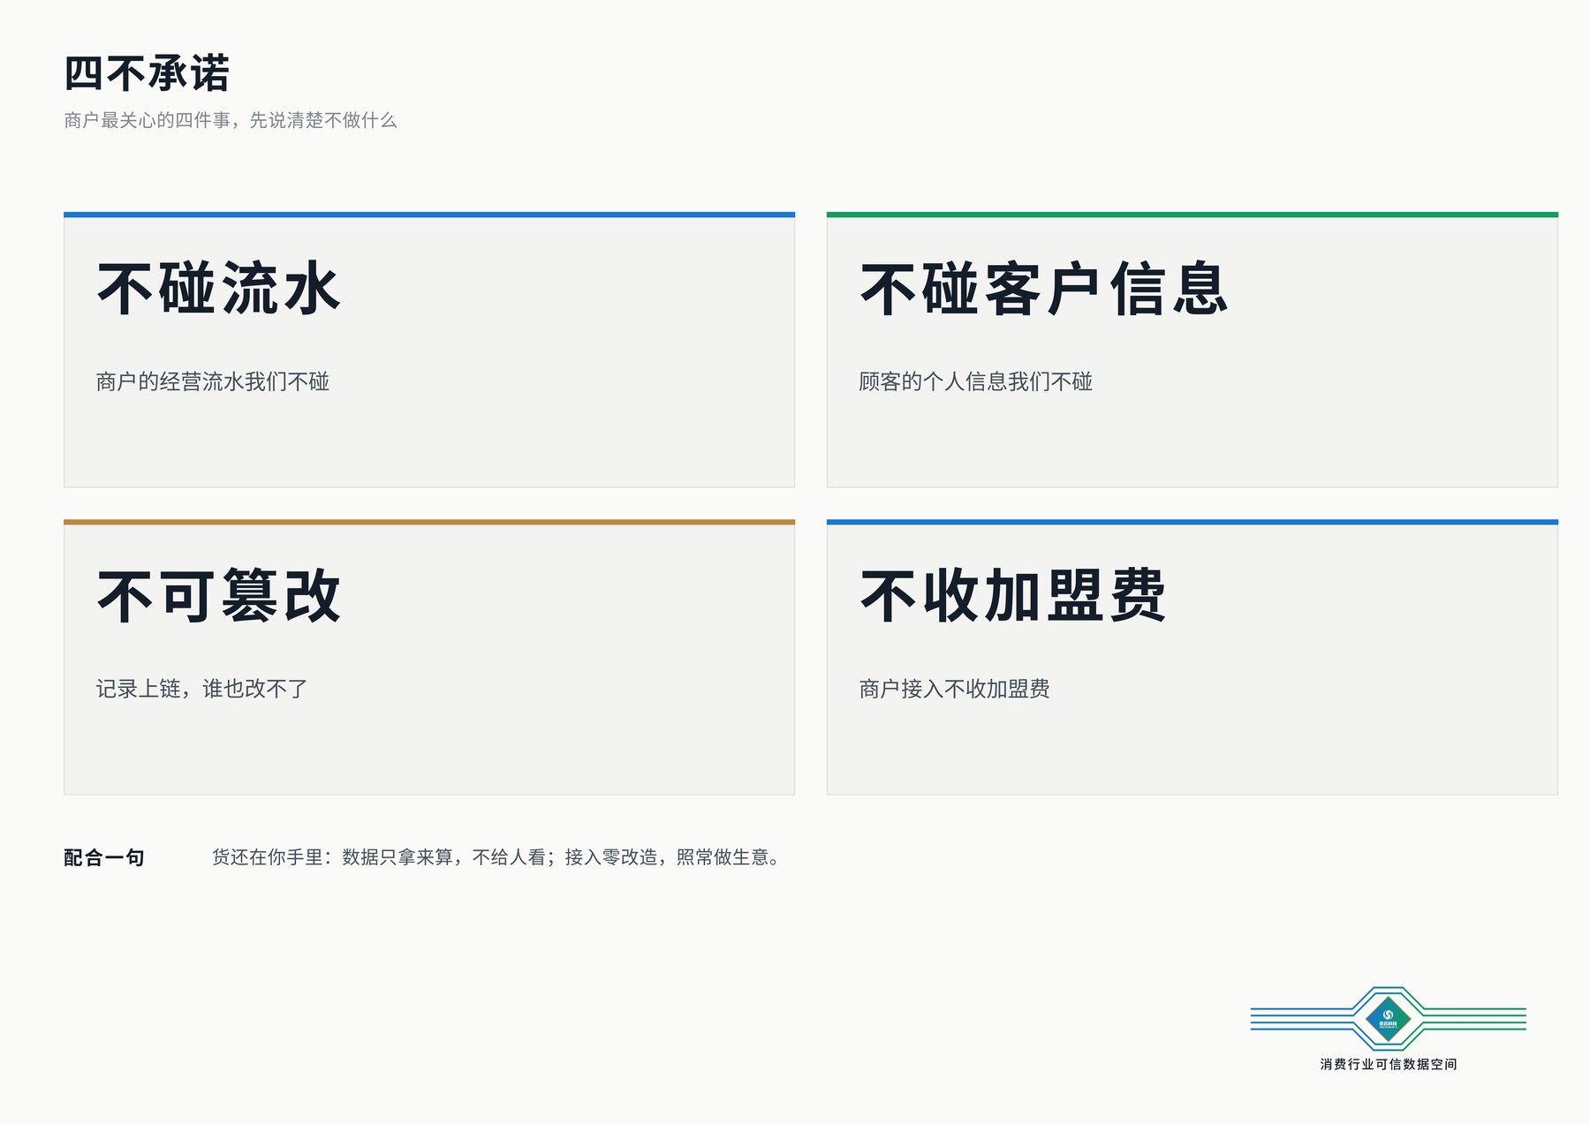The image size is (1590, 1124).
Task: Click the logo caption 消费行业可信数据空间
Action: [1389, 1064]
